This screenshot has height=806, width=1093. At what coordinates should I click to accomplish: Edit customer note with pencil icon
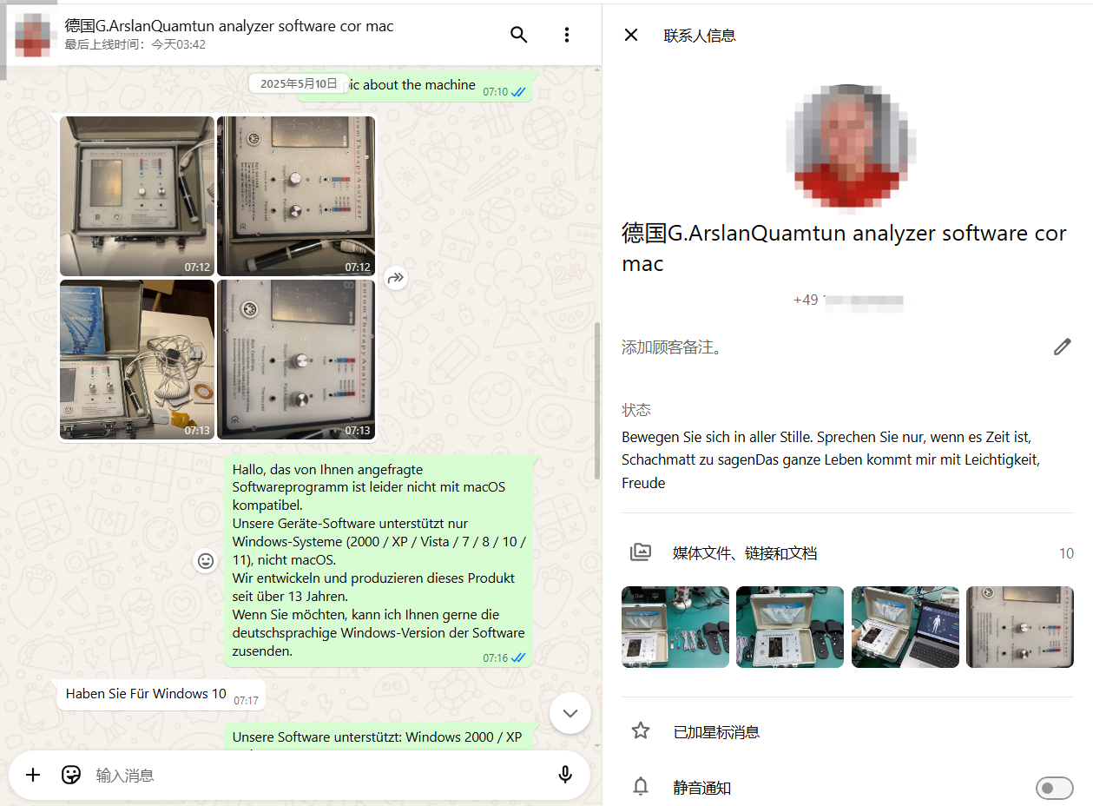point(1062,347)
